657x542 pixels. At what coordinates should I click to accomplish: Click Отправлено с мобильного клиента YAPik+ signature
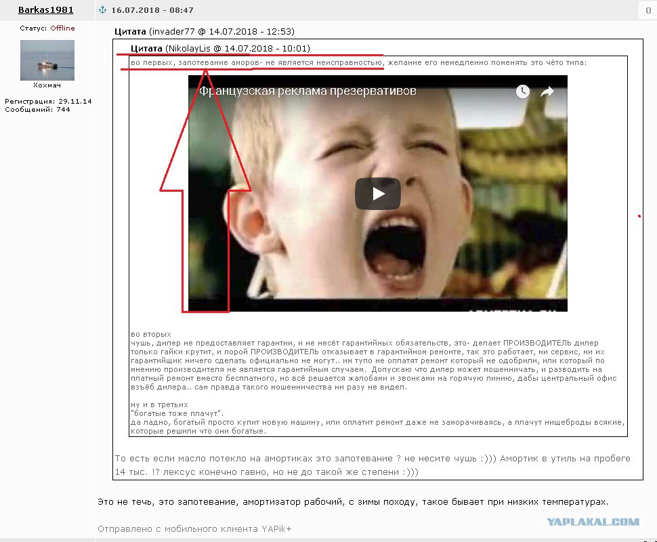tap(194, 529)
